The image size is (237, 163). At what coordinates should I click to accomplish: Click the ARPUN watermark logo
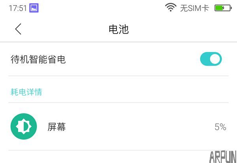click(223, 156)
